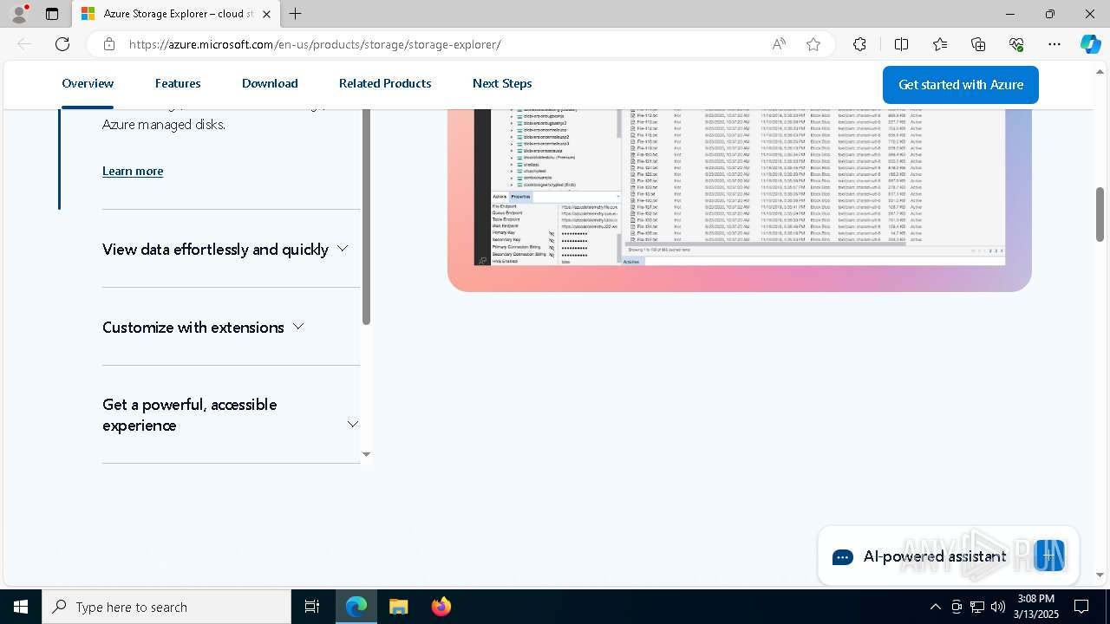Open the Windows Start menu
This screenshot has width=1110, height=624.
tap(21, 607)
